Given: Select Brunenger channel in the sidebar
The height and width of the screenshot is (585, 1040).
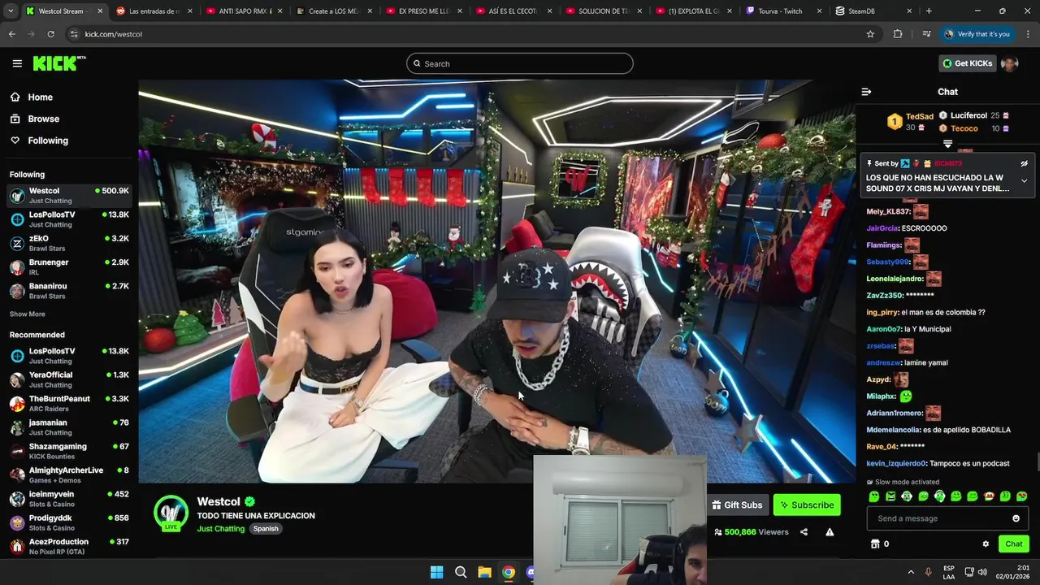Looking at the screenshot, I should [69, 267].
